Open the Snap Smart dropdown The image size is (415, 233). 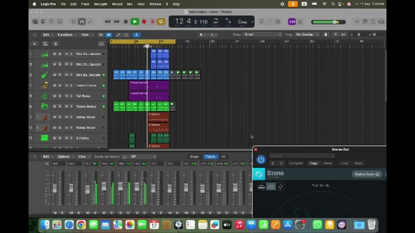(x=263, y=34)
